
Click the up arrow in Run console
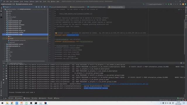[6, 66]
